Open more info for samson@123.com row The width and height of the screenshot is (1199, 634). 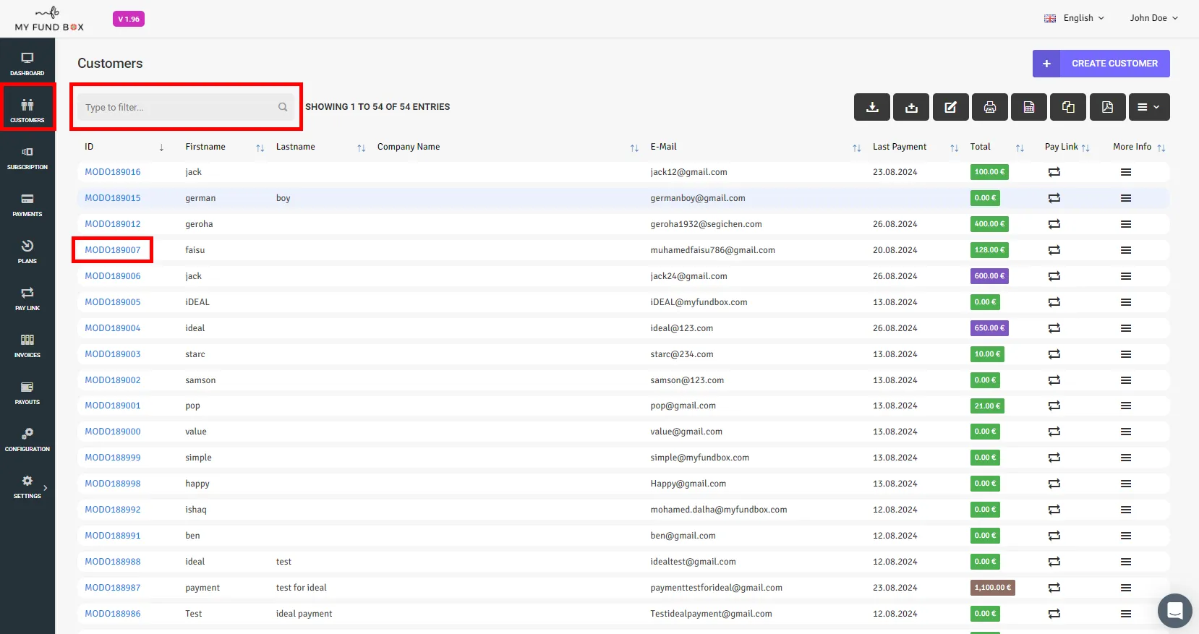(1126, 380)
